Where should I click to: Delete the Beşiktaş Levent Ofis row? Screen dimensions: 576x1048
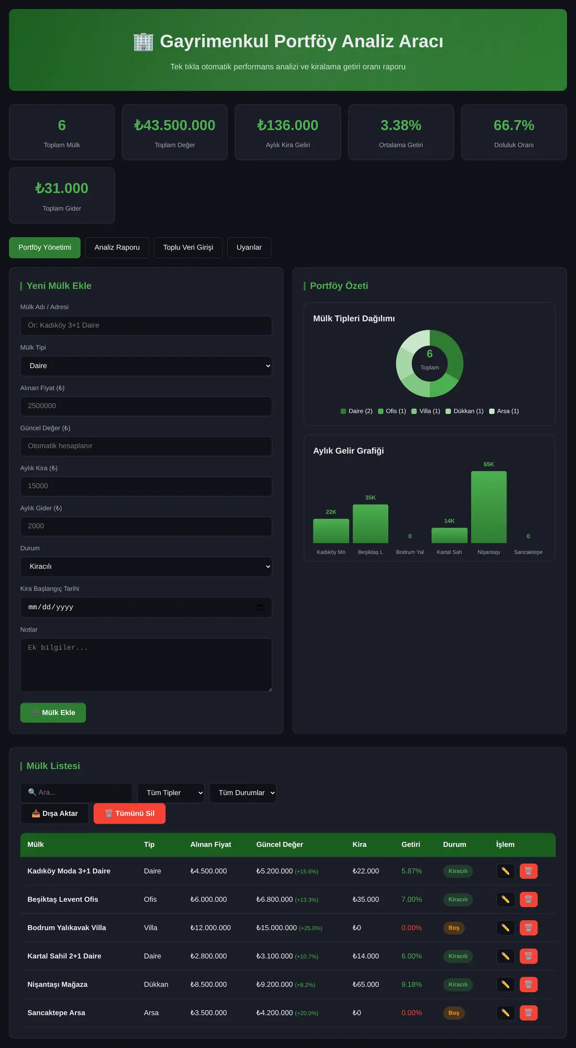pos(528,899)
